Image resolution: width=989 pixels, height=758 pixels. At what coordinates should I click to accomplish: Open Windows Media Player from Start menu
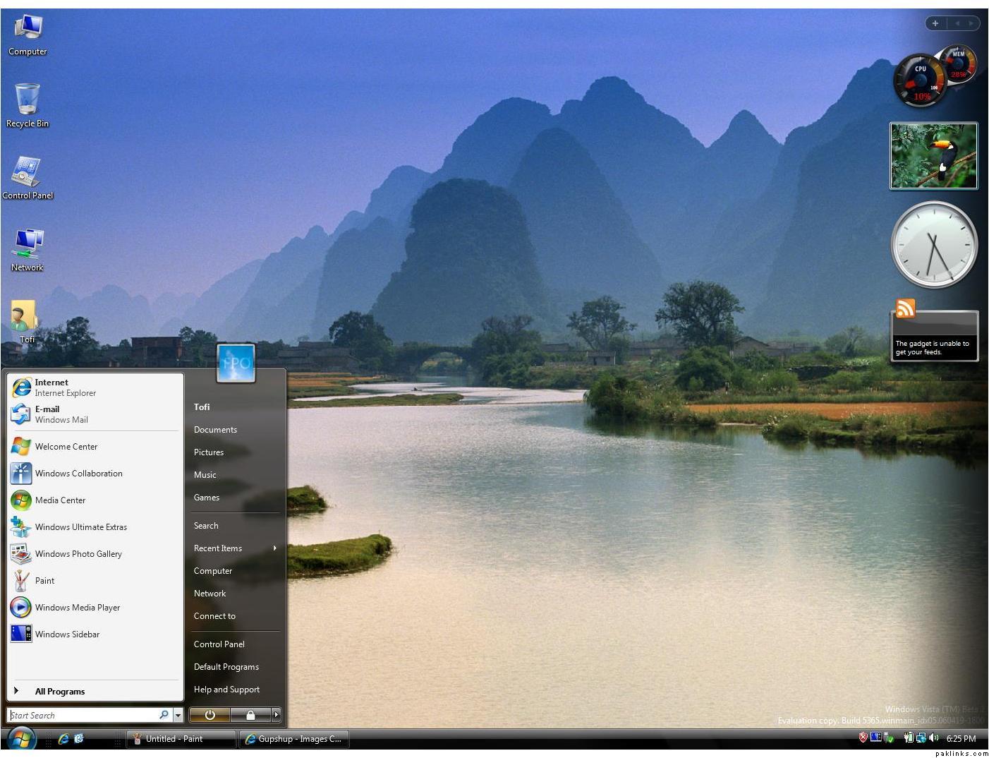(77, 607)
